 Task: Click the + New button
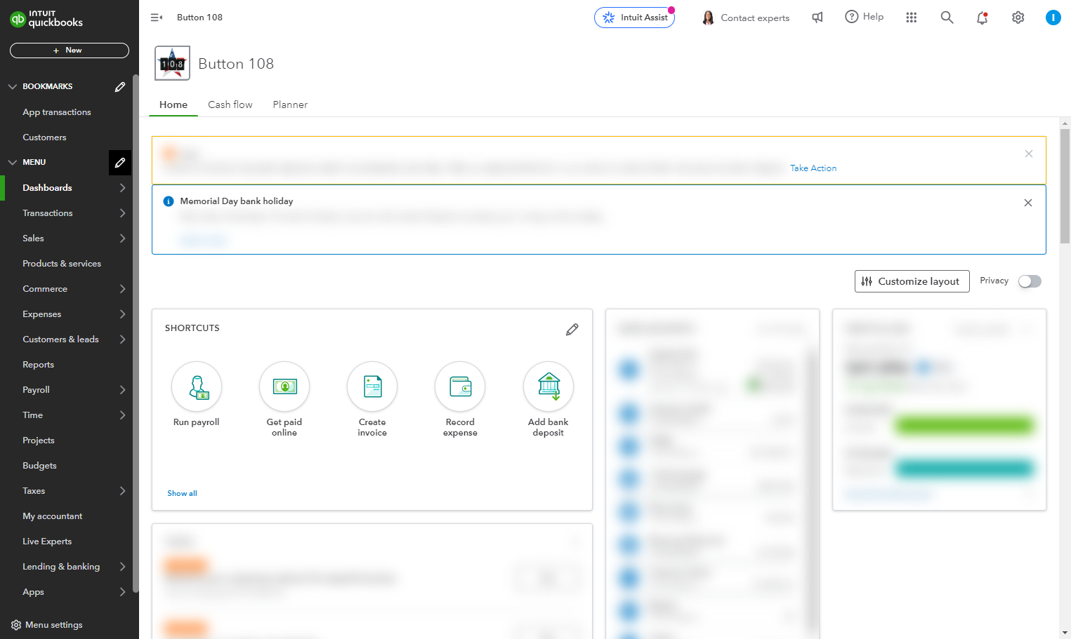(70, 51)
